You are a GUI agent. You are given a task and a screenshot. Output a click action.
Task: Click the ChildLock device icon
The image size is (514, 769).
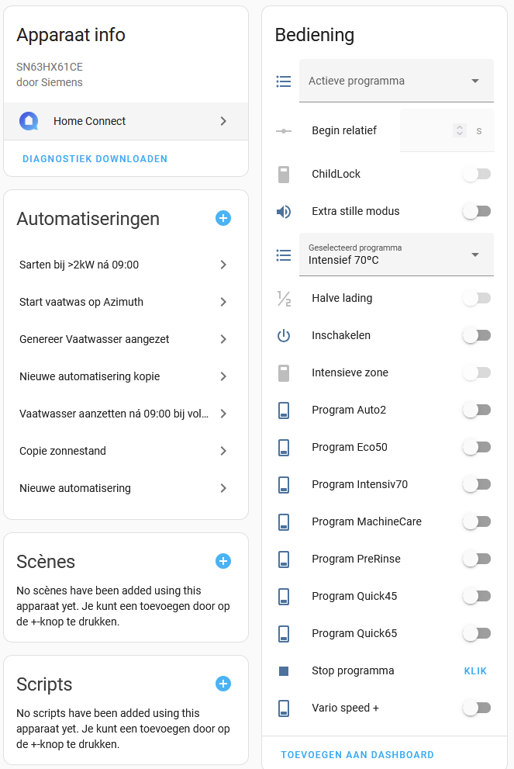point(284,174)
